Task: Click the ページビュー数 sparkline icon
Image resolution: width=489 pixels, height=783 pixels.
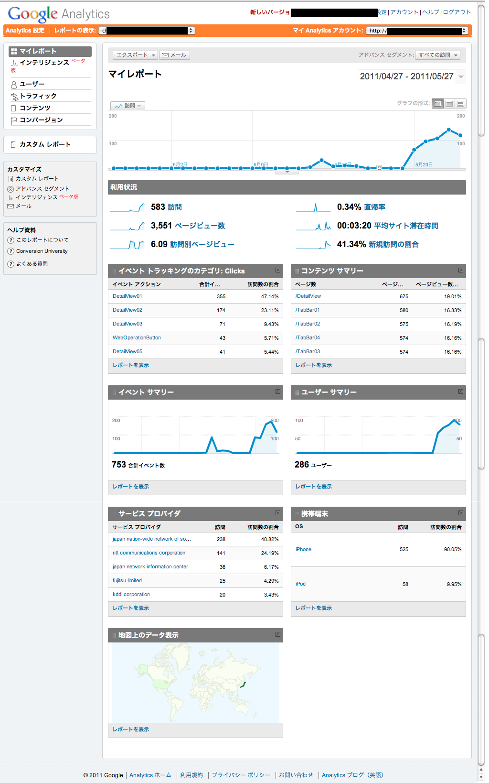Action: point(127,226)
